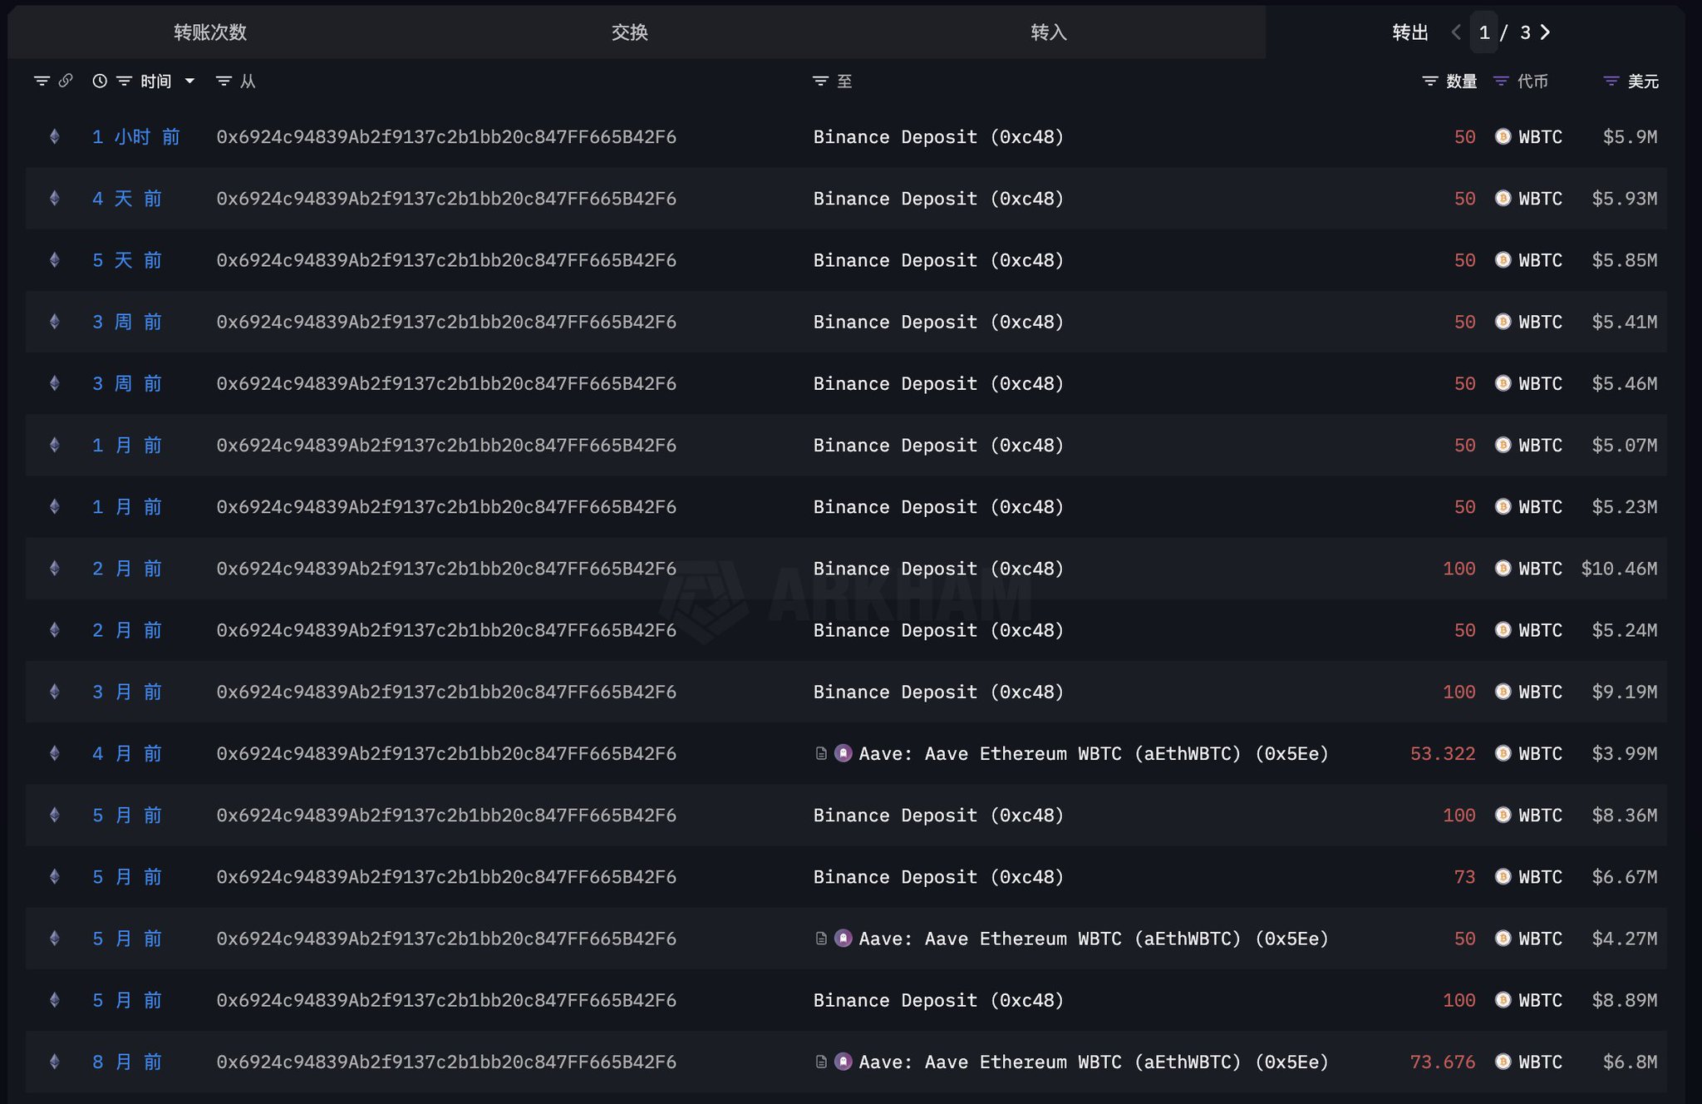Open the 从 address filter
Viewport: 1702px width, 1104px height.
click(224, 81)
